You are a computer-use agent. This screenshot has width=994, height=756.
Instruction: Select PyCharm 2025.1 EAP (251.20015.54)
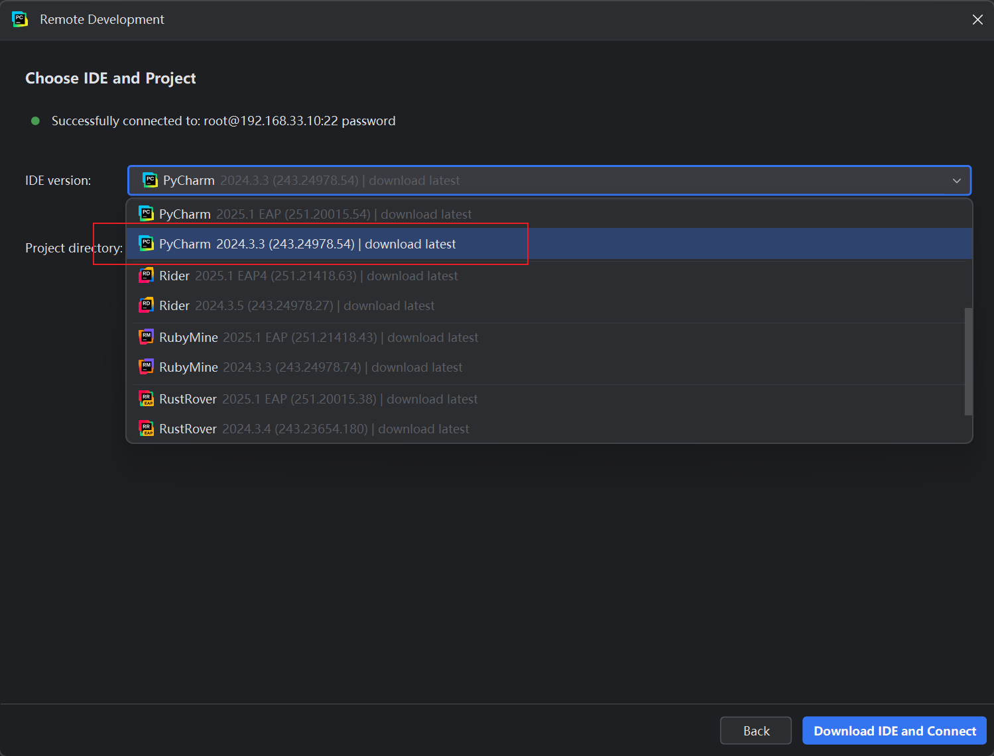point(549,214)
